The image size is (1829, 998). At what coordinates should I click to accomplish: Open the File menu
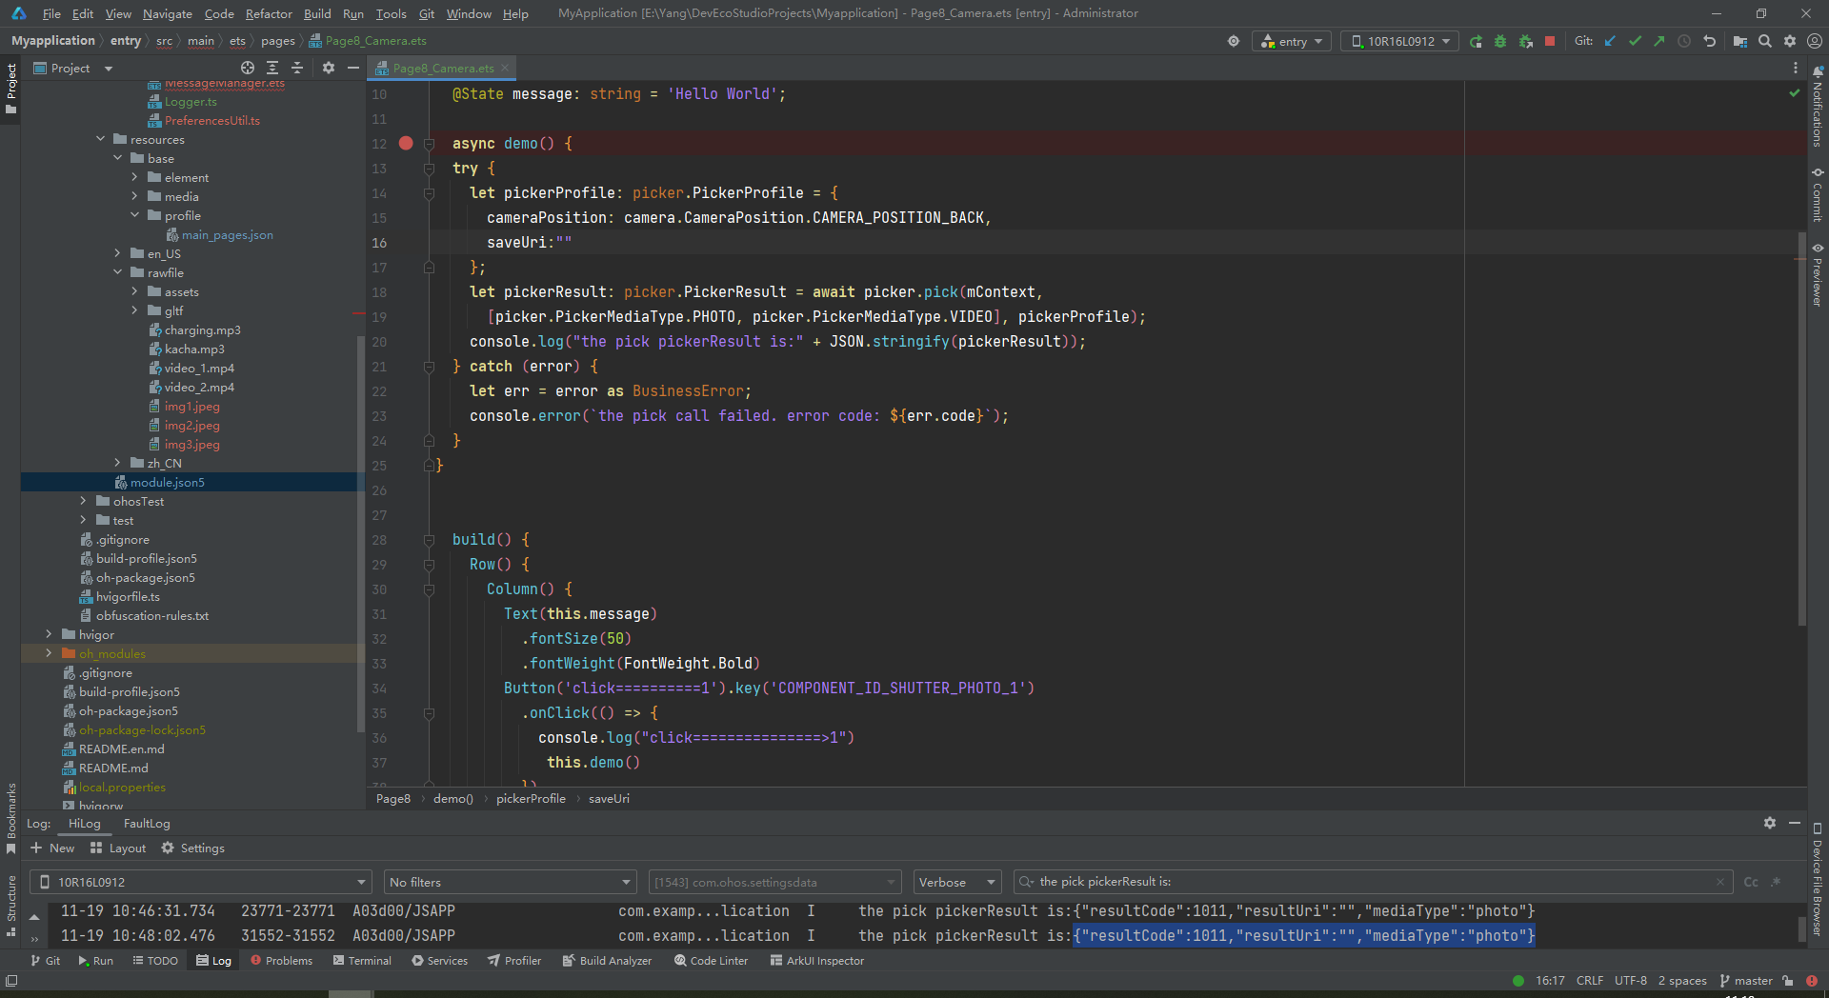point(51,13)
